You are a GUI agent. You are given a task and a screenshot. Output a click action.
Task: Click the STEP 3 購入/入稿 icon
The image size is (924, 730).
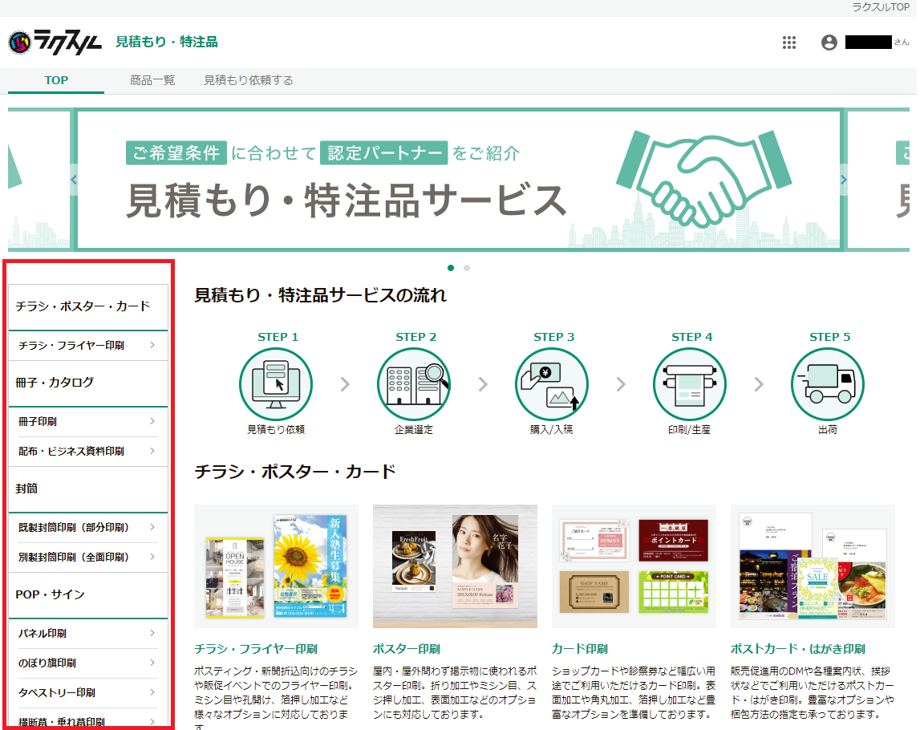[552, 384]
